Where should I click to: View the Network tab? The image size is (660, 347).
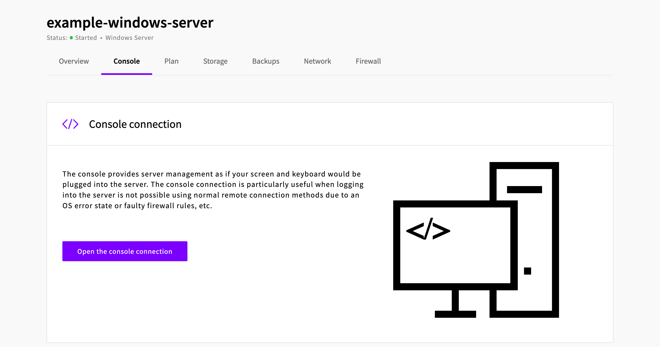click(317, 61)
